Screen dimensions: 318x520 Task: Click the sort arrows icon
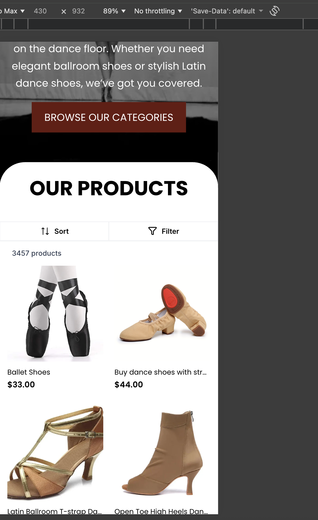point(45,231)
